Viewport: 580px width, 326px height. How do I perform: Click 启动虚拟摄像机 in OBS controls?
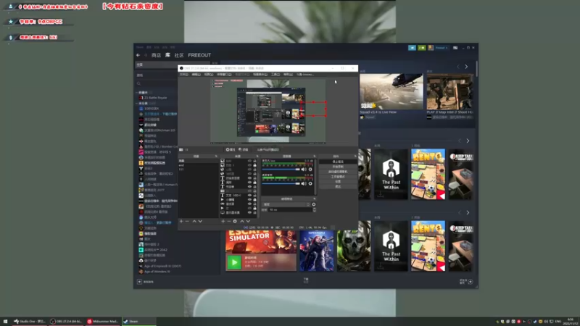[x=338, y=172]
